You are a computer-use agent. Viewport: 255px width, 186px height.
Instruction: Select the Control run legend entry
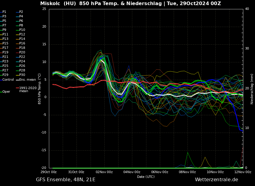coord(8,80)
